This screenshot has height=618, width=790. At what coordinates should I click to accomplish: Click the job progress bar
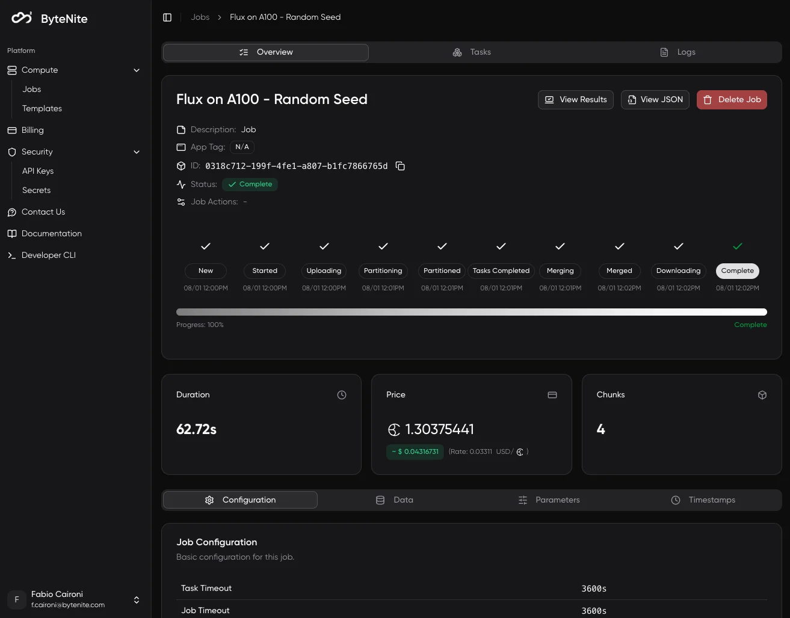click(472, 312)
